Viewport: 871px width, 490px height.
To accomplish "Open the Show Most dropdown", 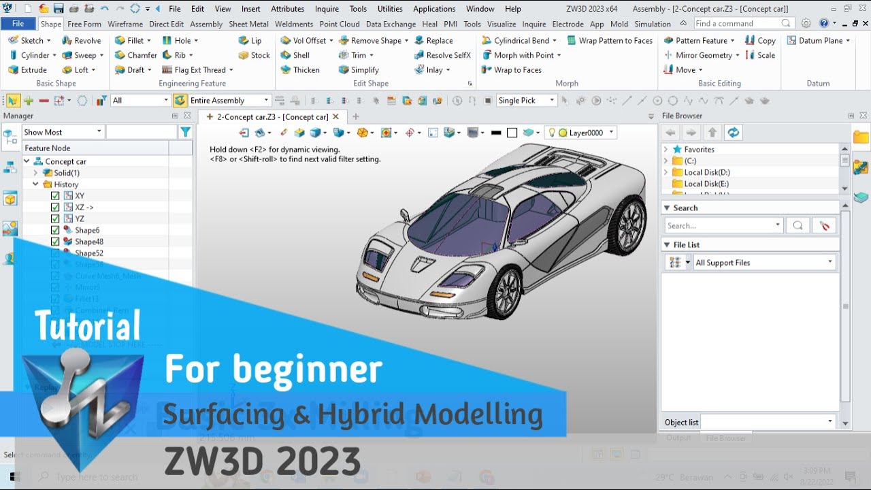I will [x=63, y=132].
